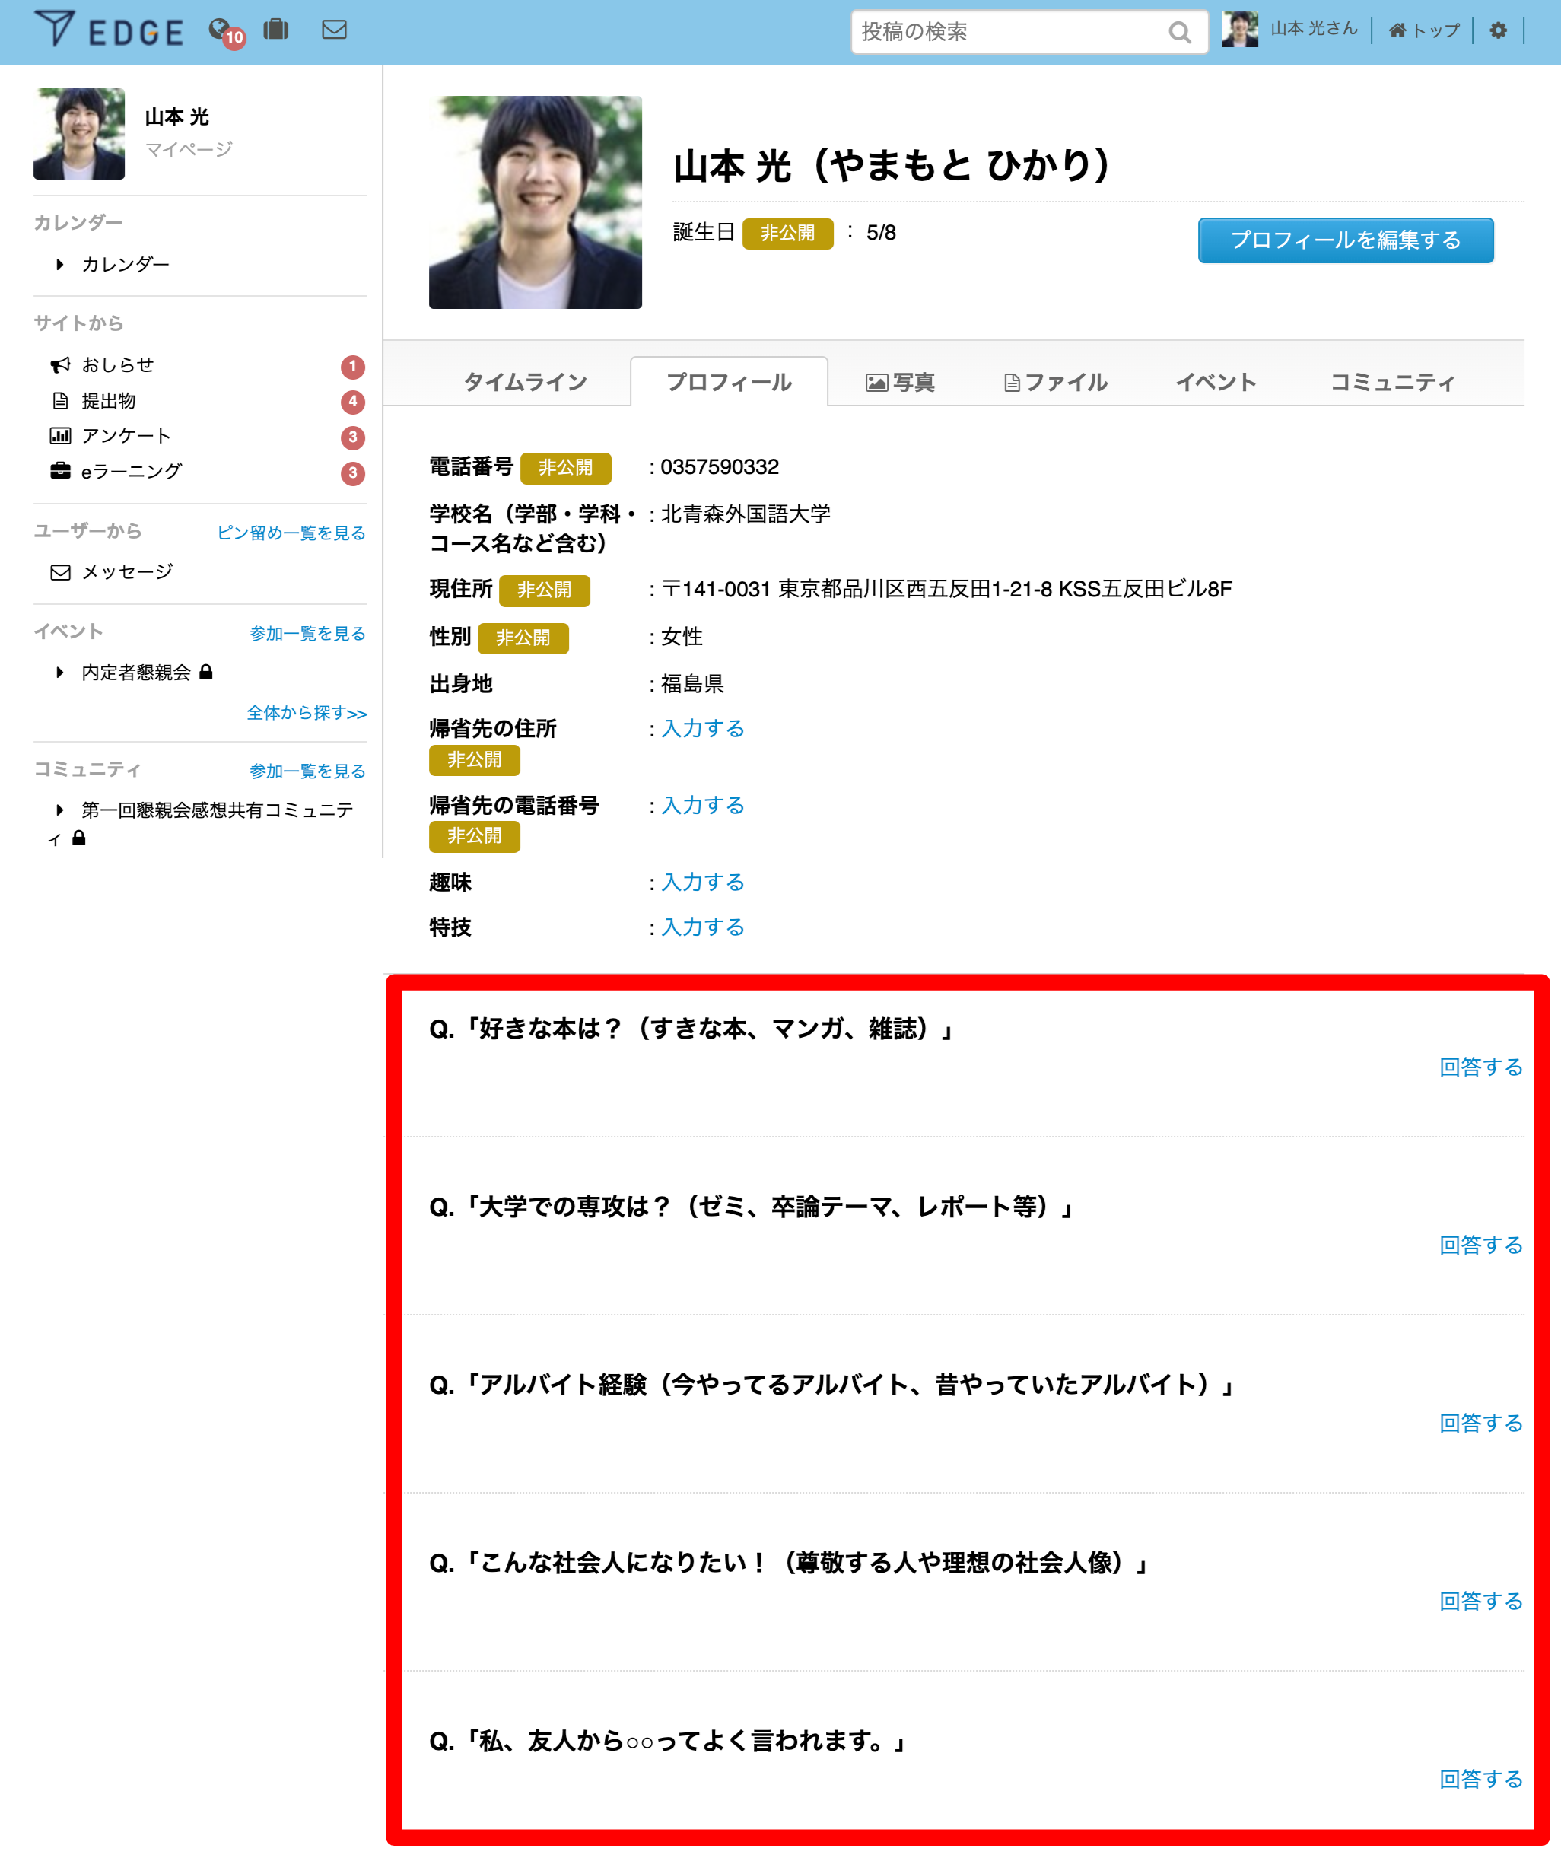Click the アンケート chart icon
1561x1861 pixels.
pyautogui.click(x=60, y=435)
